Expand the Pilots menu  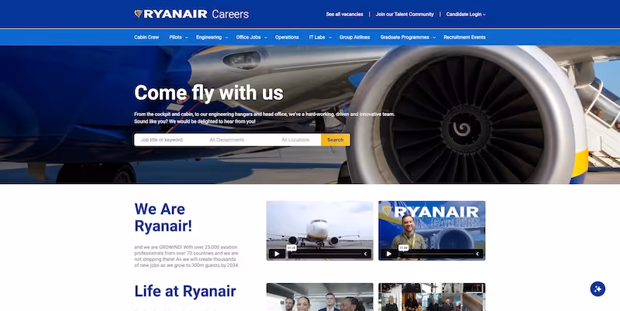point(177,37)
